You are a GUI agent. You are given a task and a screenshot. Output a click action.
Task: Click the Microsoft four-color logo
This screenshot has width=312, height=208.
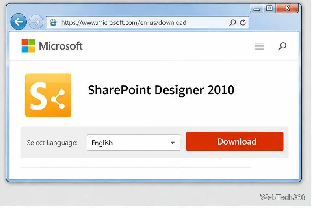28,46
